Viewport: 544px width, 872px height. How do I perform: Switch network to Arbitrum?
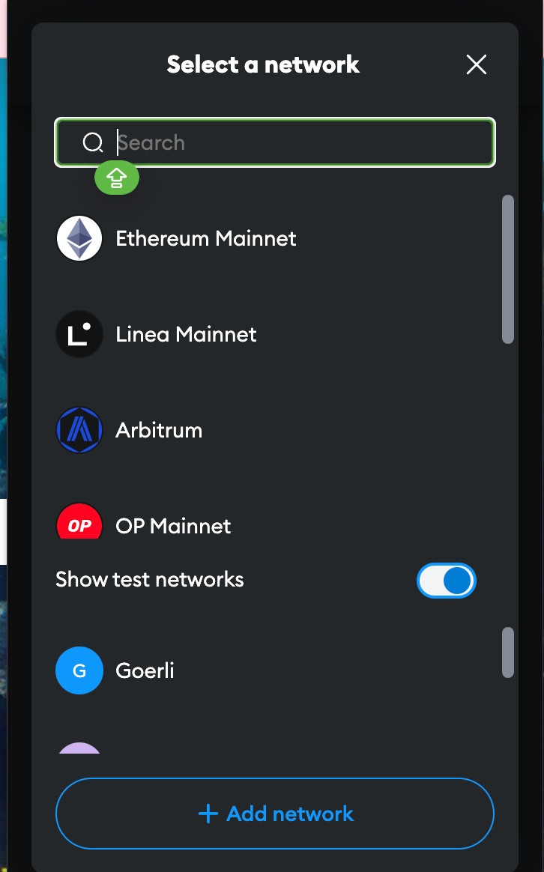[x=158, y=430]
